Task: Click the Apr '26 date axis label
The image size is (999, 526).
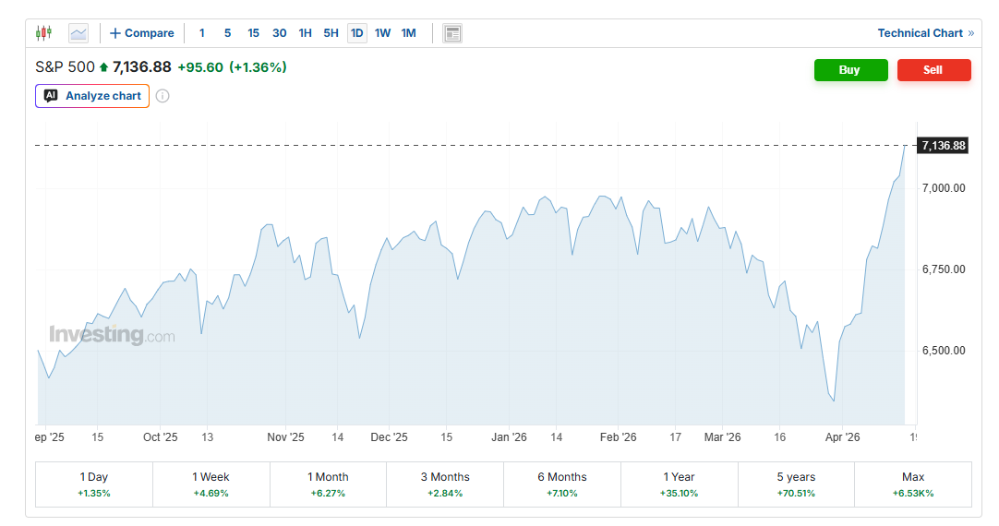Action: (x=842, y=437)
